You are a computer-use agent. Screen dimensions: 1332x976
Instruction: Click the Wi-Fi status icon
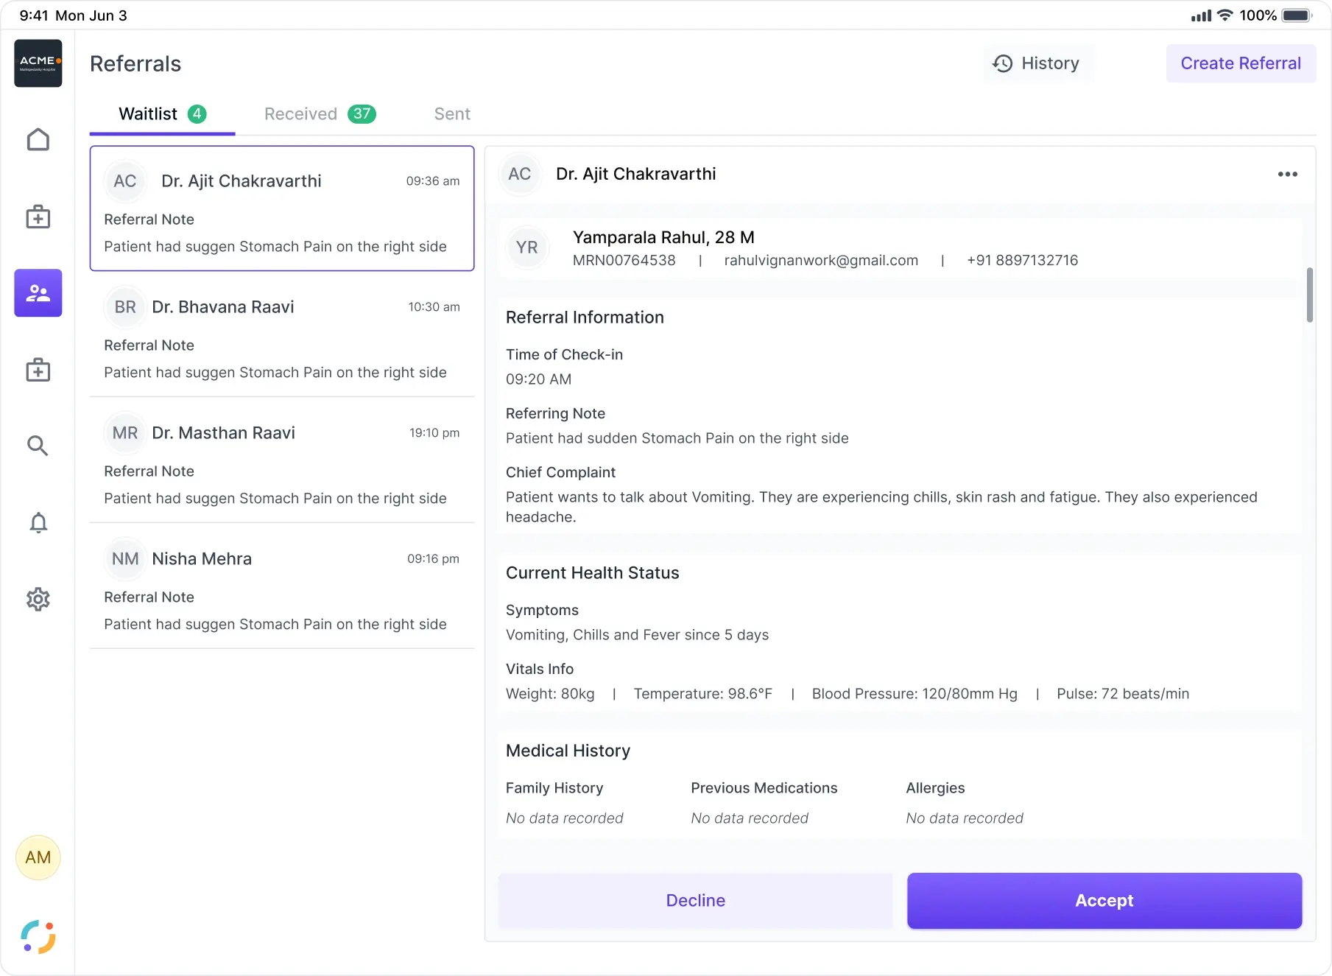pyautogui.click(x=1224, y=15)
